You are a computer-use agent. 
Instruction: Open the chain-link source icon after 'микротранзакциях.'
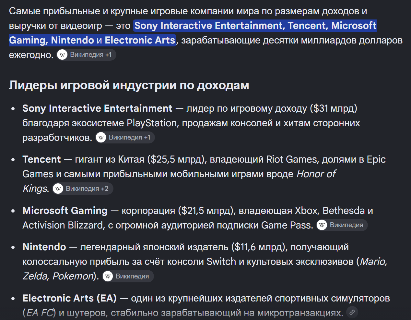352,312
